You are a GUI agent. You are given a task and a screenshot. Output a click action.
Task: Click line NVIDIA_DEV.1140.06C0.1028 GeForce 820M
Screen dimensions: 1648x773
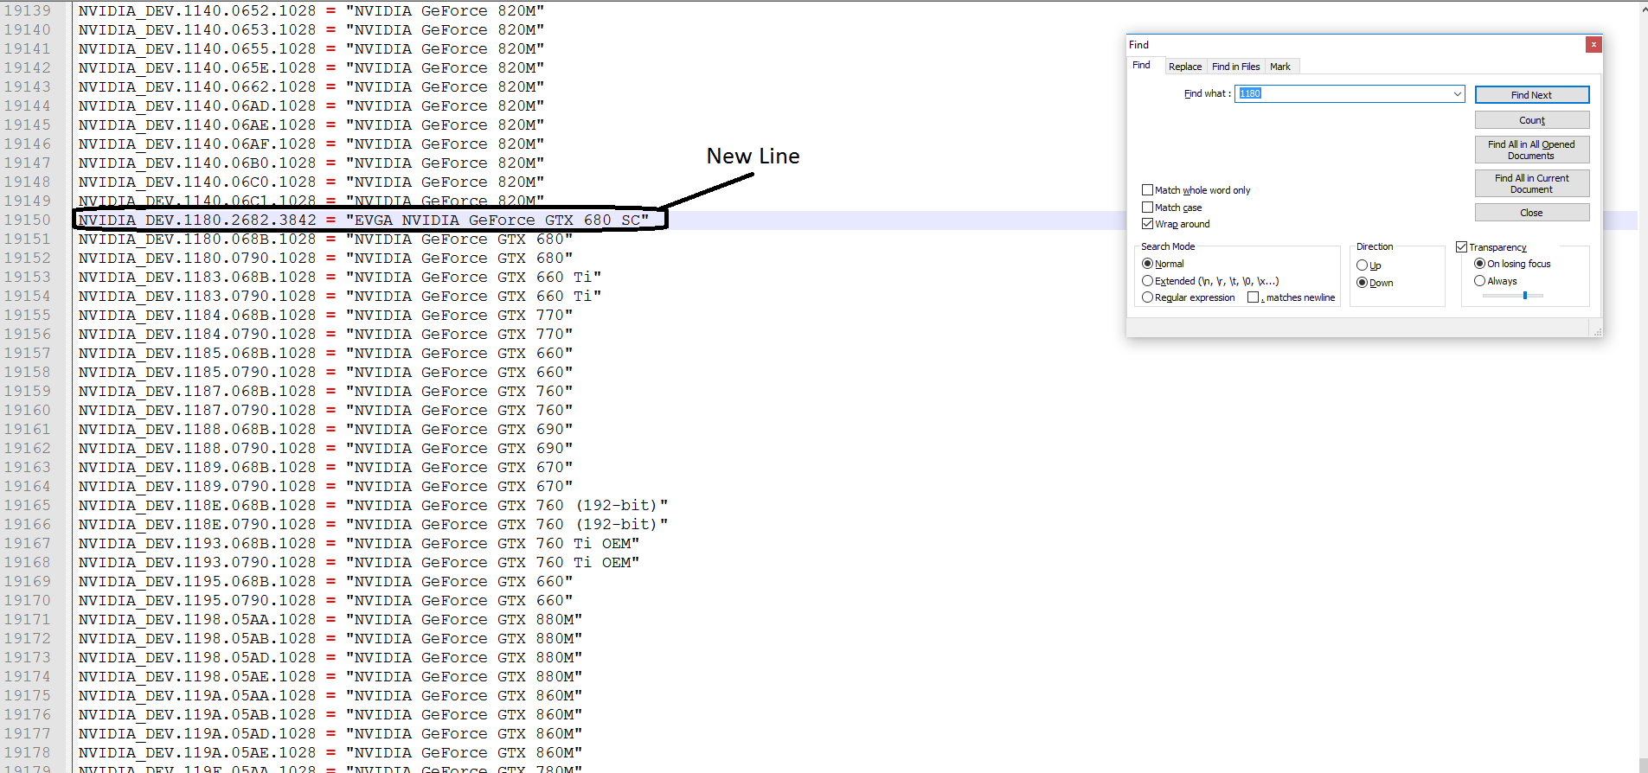(x=311, y=182)
